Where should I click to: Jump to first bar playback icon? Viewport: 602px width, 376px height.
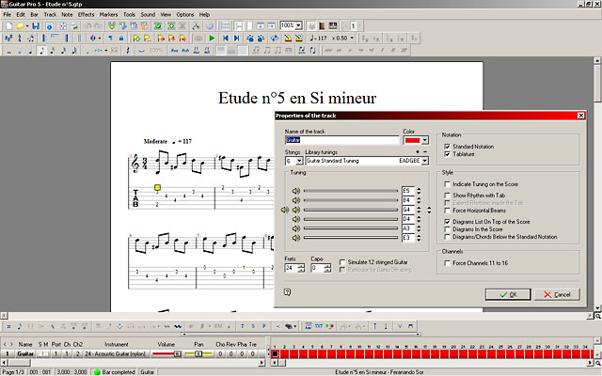coord(226,38)
